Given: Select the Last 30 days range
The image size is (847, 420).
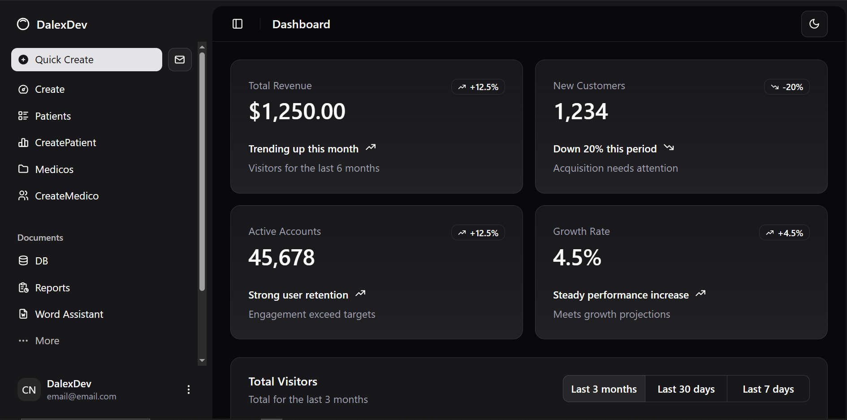Looking at the screenshot, I should [x=686, y=389].
